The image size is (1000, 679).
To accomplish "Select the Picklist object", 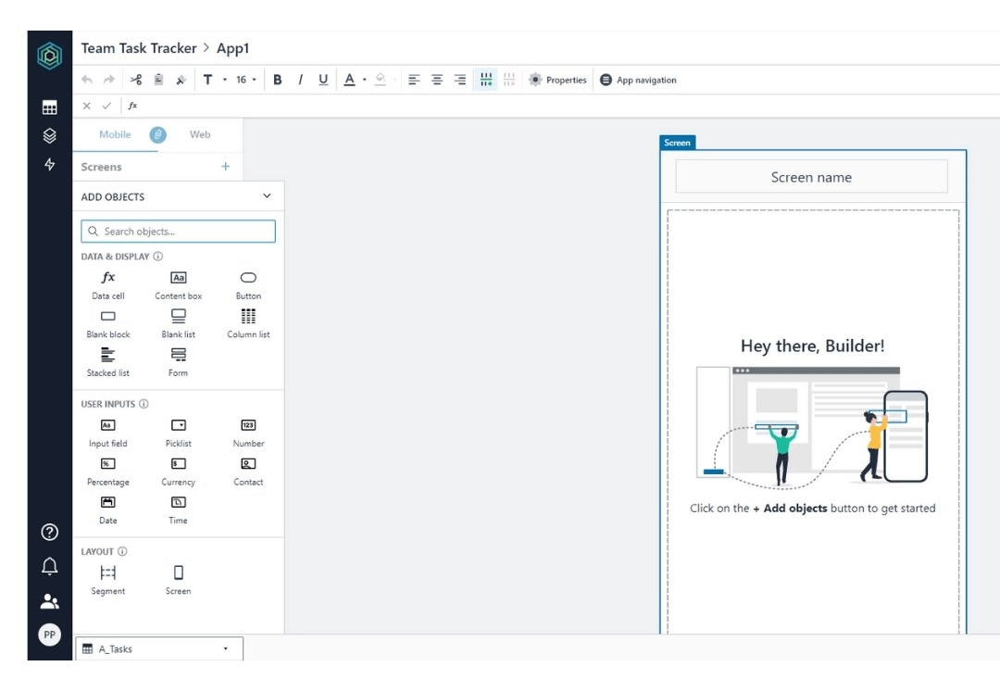I will tap(179, 434).
